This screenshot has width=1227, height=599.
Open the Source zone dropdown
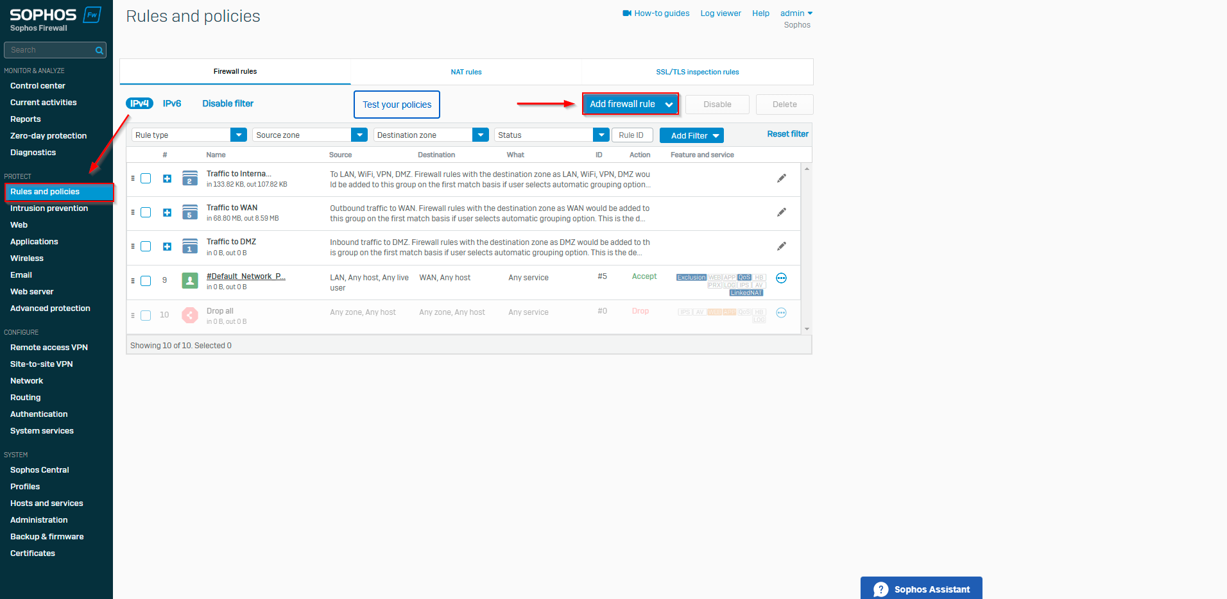309,135
